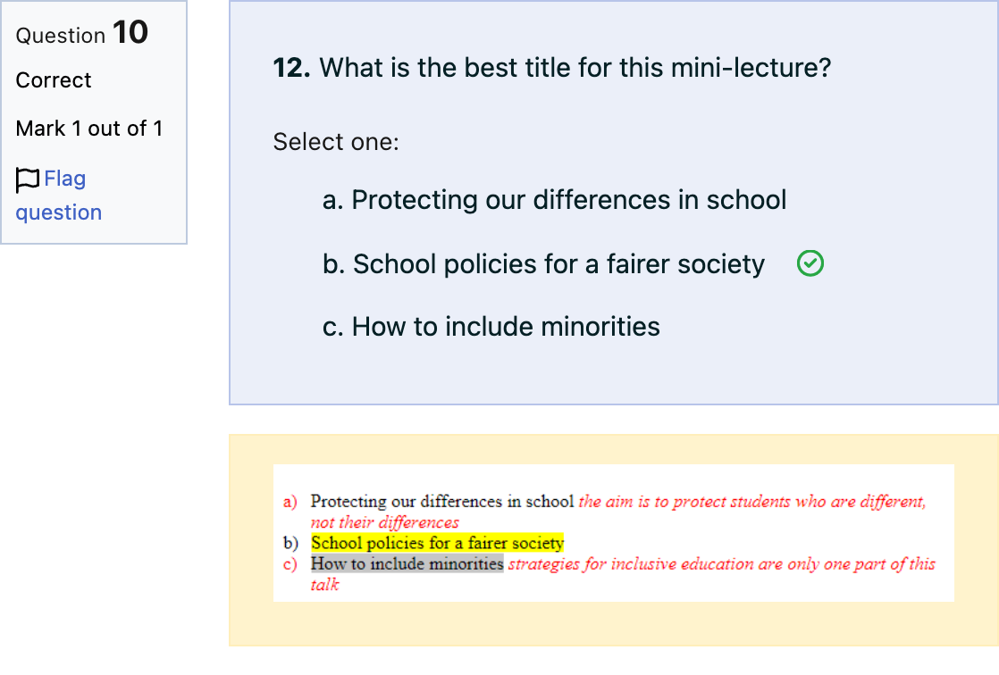999x675 pixels.
Task: Click red note about protecting students who are different
Action: [x=618, y=512]
